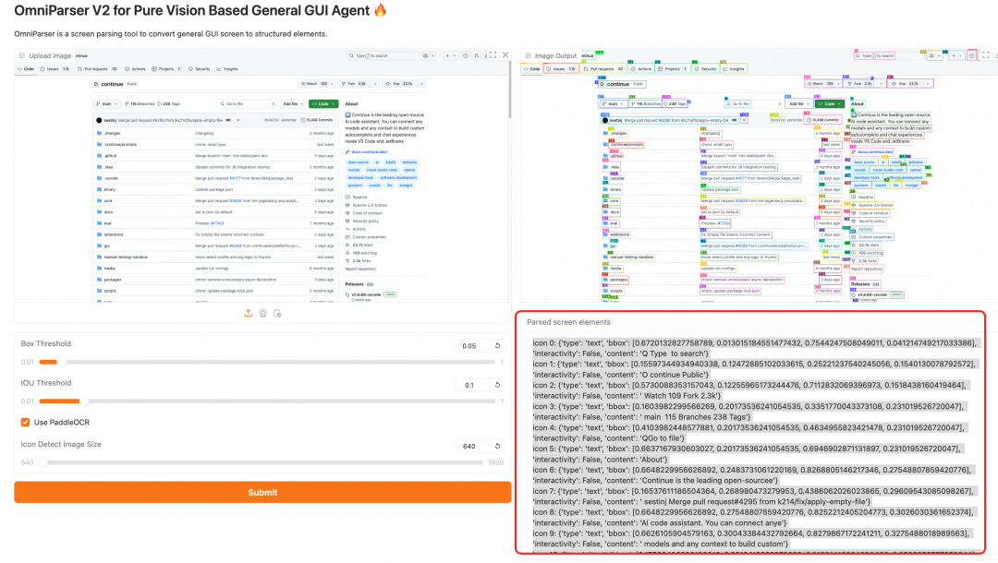Click Projects tab in Image Output
The image size is (998, 563).
click(673, 68)
